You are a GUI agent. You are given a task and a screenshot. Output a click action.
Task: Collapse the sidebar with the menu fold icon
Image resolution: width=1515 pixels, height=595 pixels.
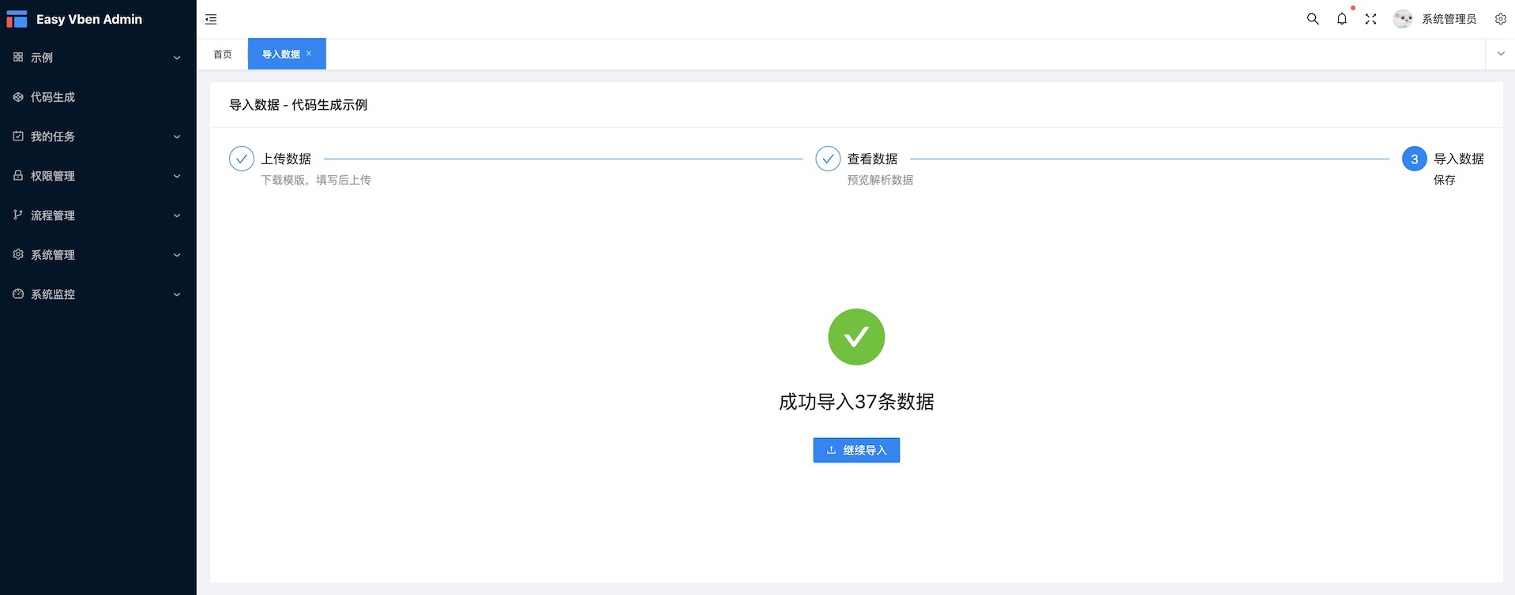tap(211, 19)
